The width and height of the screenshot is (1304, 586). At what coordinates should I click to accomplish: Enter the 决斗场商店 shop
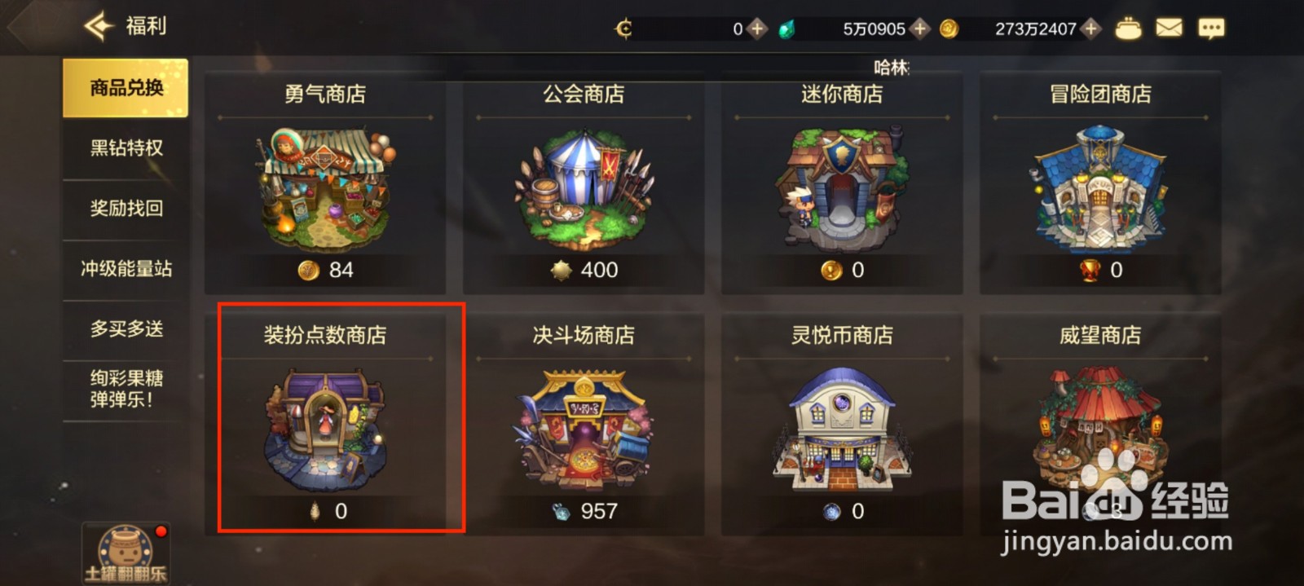pyautogui.click(x=584, y=424)
